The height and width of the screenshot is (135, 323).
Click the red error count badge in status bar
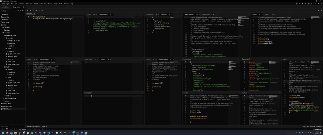[x=7, y=129]
